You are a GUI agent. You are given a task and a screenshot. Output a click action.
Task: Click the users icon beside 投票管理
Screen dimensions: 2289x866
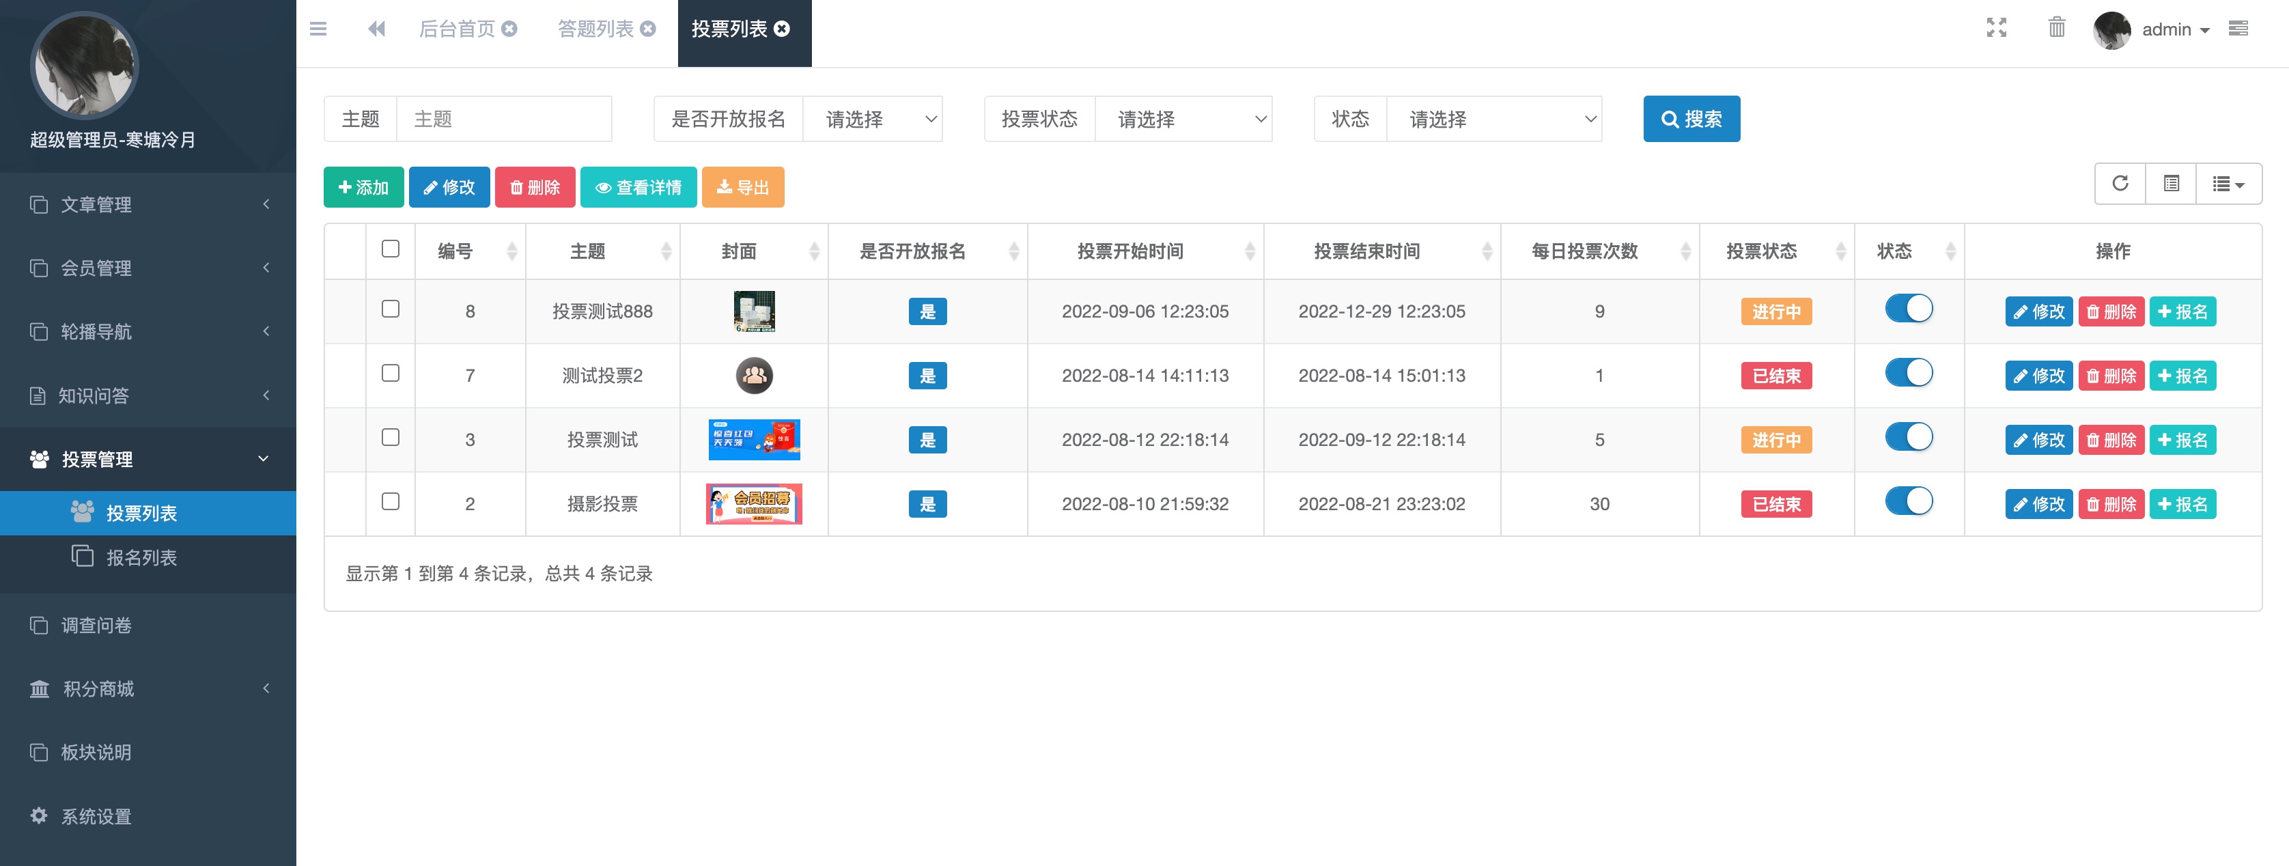point(40,459)
